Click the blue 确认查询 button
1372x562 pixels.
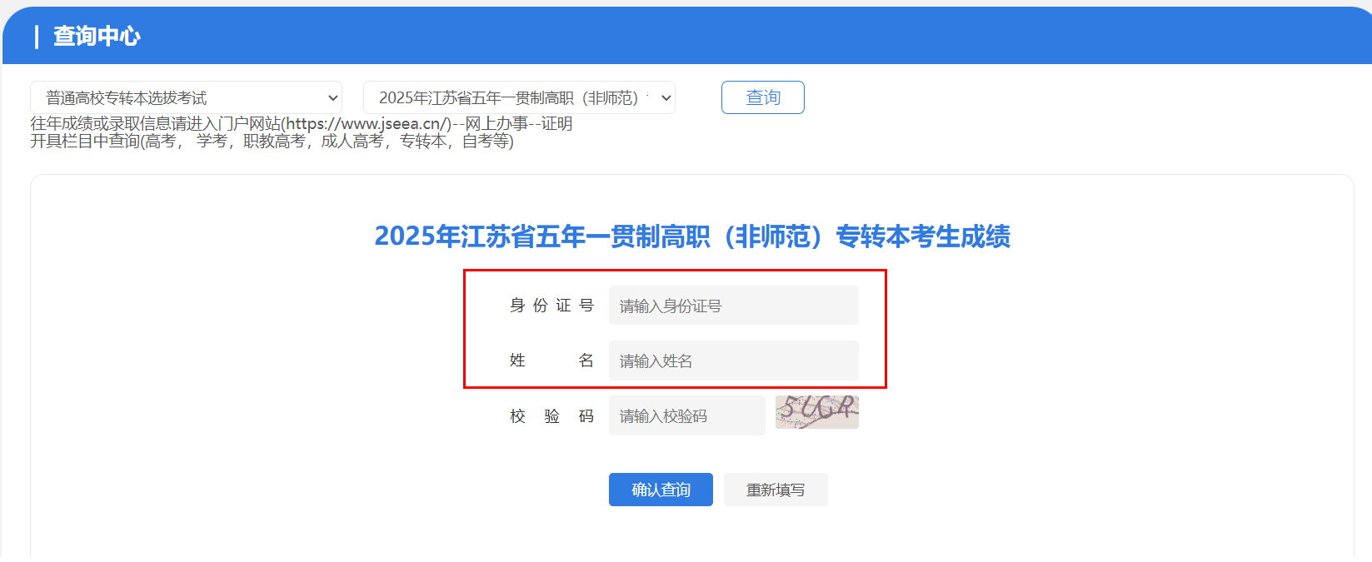661,490
